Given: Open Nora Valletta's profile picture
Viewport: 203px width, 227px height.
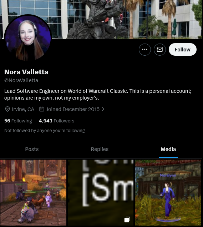Looking at the screenshot, I should [28, 38].
